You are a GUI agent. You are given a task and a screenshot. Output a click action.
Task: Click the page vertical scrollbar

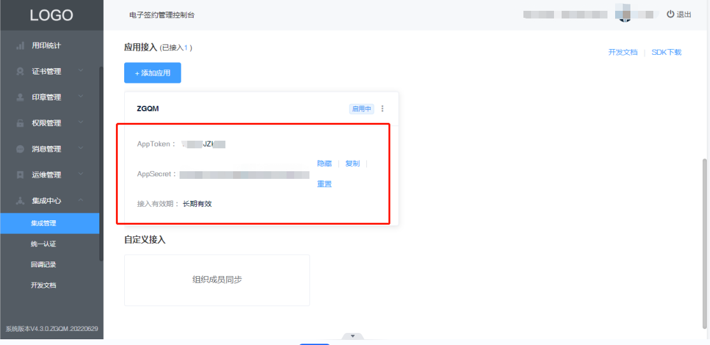pyautogui.click(x=705, y=244)
